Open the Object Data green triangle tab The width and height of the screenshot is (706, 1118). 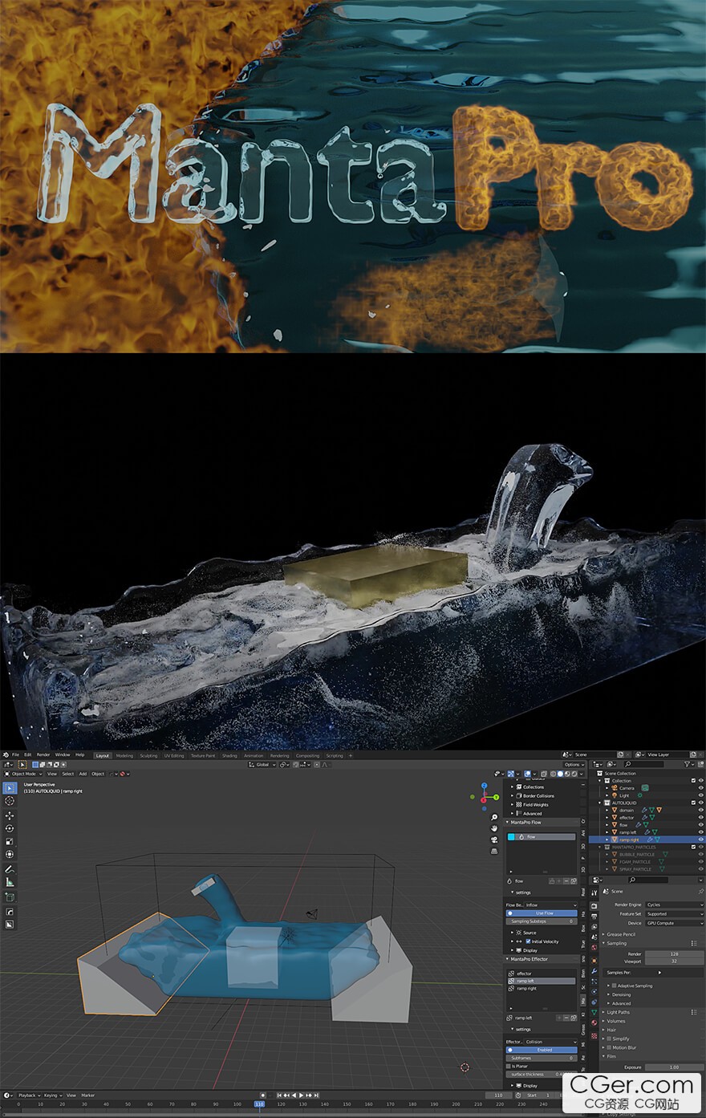click(594, 1012)
